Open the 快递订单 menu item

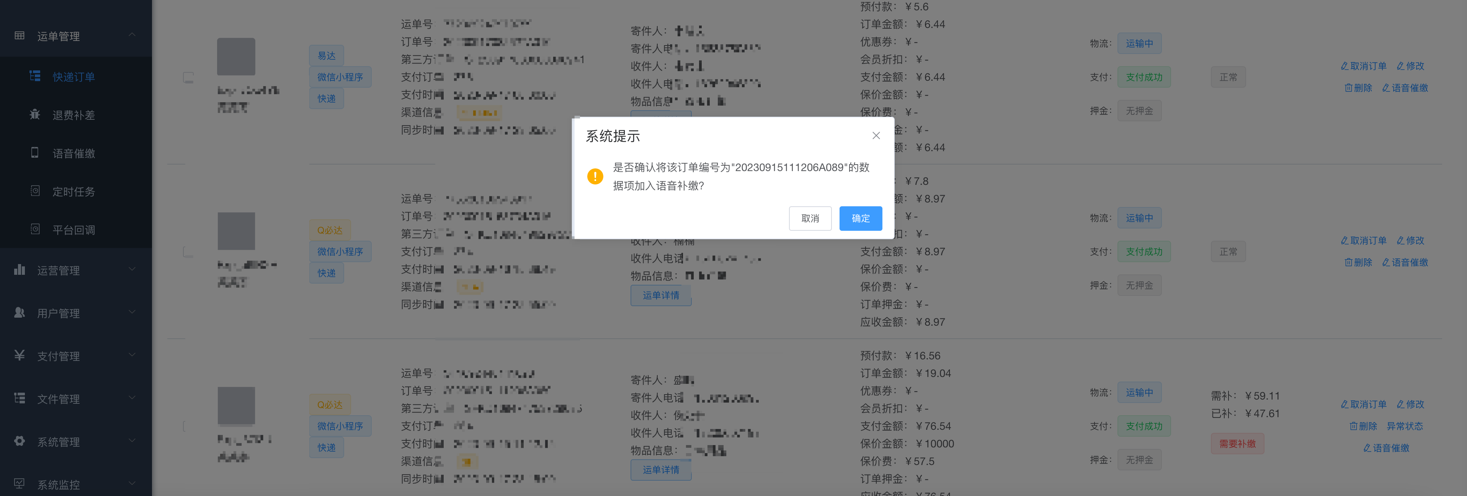(76, 76)
